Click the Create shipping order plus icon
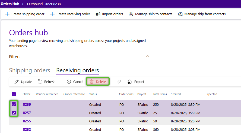This screenshot has height=133, width=241. tap(7, 14)
